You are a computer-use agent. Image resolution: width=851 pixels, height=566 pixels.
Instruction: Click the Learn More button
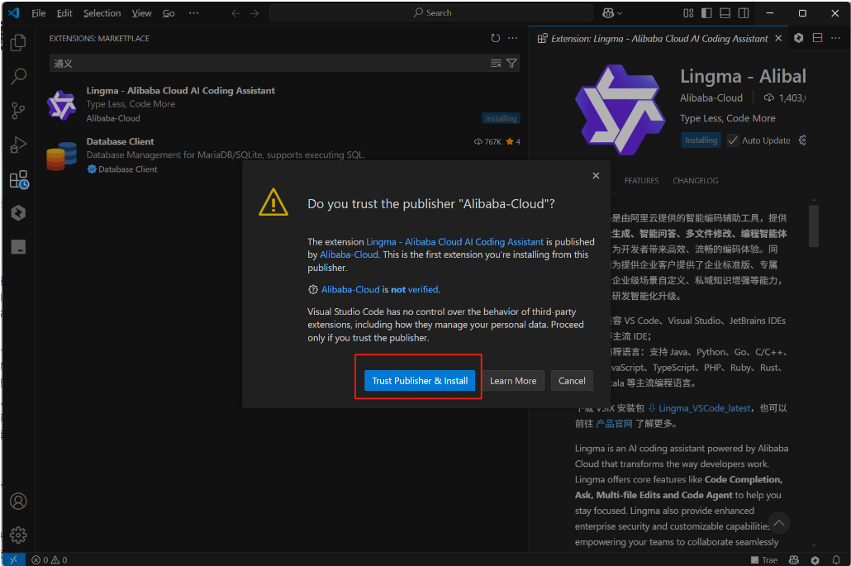tap(513, 381)
